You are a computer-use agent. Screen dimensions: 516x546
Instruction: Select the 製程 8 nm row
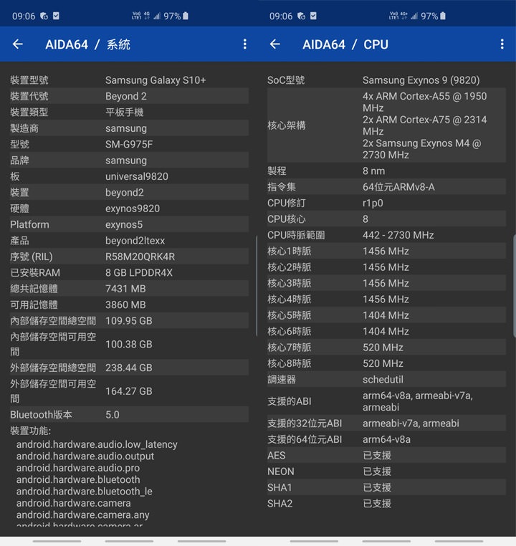pyautogui.click(x=386, y=171)
